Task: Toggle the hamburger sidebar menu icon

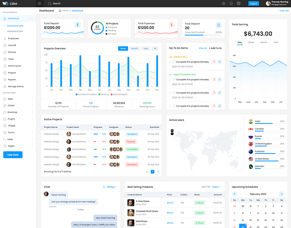Action: point(39,4)
